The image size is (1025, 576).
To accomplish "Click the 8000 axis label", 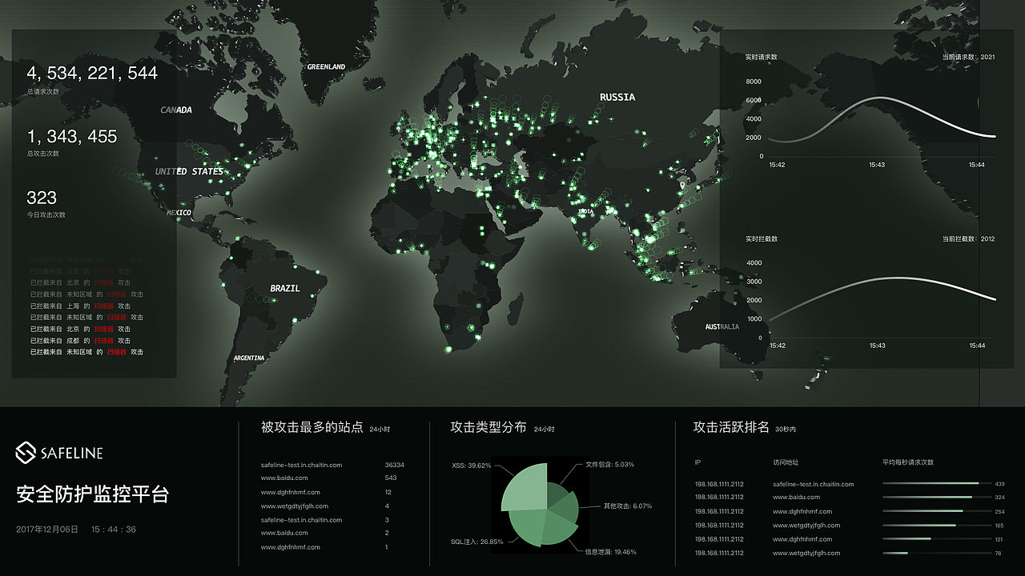I will (x=753, y=82).
